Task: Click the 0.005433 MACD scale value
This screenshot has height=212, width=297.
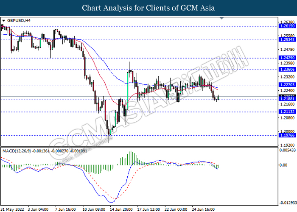Action: [x=288, y=150]
